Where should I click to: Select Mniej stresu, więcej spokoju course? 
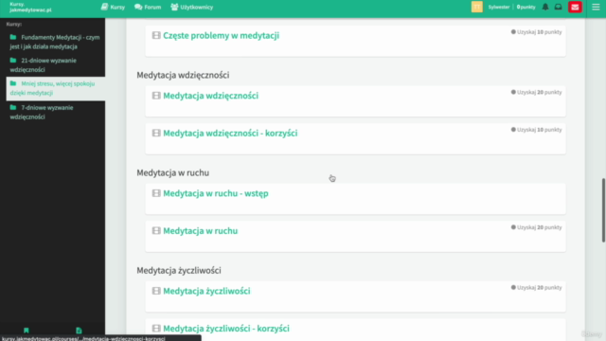pos(56,88)
